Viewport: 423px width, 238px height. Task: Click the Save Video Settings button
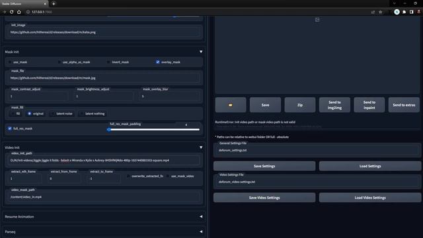point(264,198)
